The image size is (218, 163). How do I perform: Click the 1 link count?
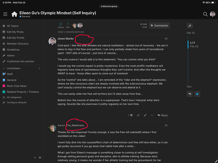tap(68, 25)
